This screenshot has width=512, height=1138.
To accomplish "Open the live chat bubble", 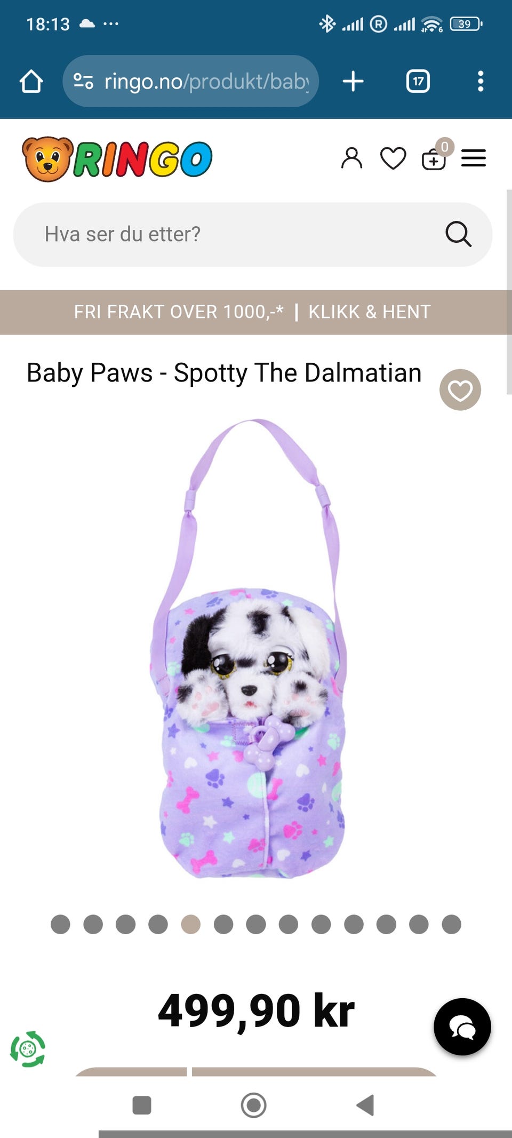I will pyautogui.click(x=462, y=1027).
